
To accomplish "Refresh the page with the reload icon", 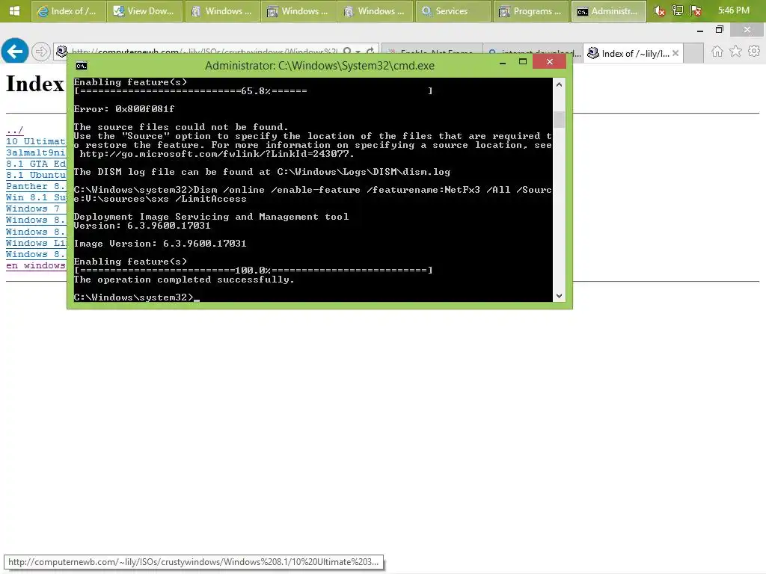I will pyautogui.click(x=370, y=52).
